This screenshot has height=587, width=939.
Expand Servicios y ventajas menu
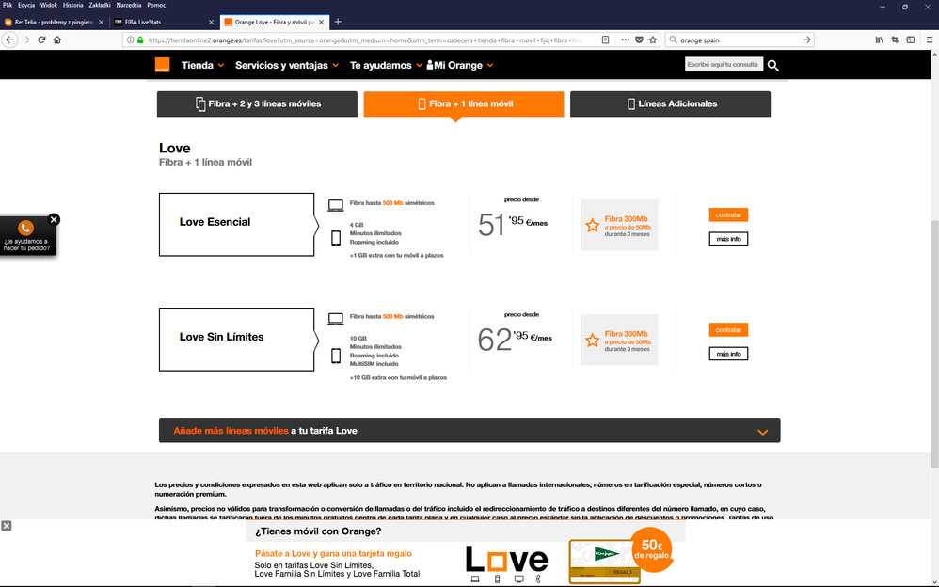pyautogui.click(x=287, y=65)
